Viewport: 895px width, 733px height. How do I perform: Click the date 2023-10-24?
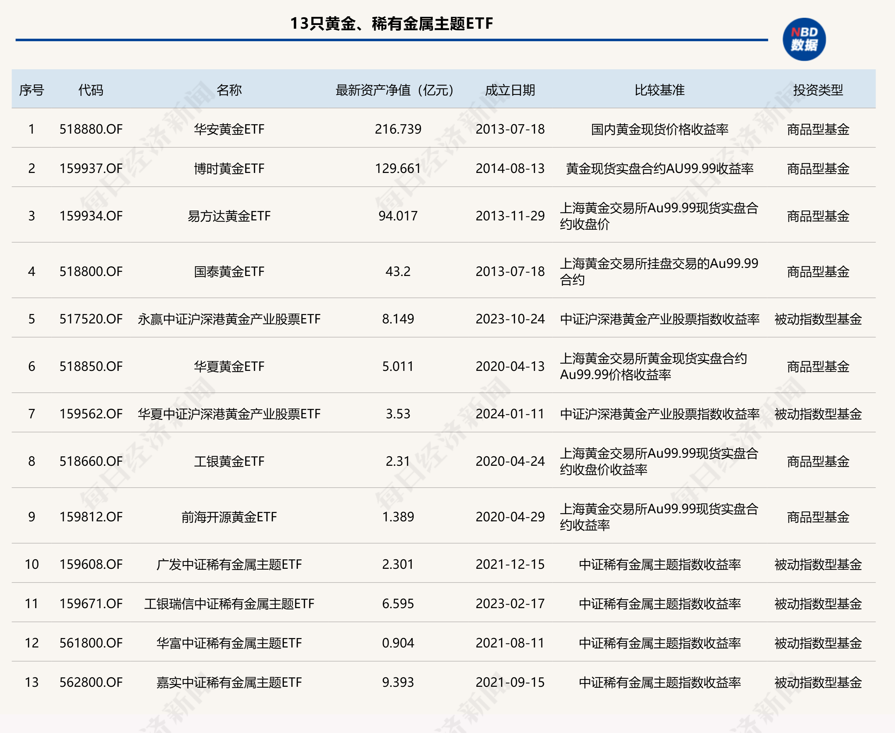tap(510, 319)
